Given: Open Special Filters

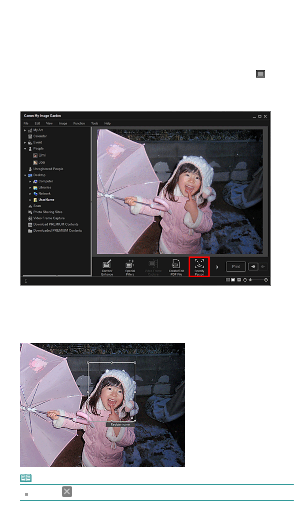Looking at the screenshot, I should coord(130,267).
